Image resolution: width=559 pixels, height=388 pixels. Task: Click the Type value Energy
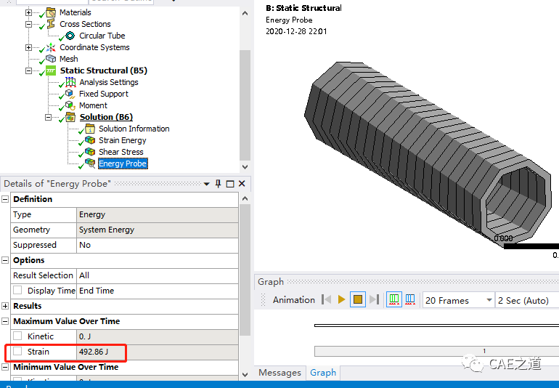click(158, 214)
